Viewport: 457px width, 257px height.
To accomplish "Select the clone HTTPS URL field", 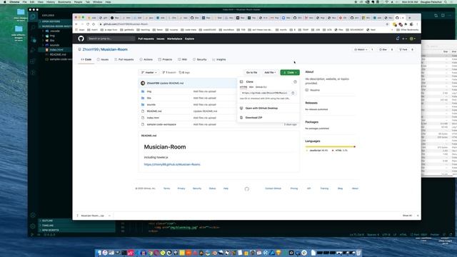I will (265, 93).
